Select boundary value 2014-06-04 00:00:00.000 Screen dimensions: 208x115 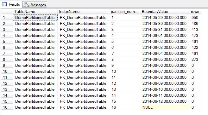[165, 54]
